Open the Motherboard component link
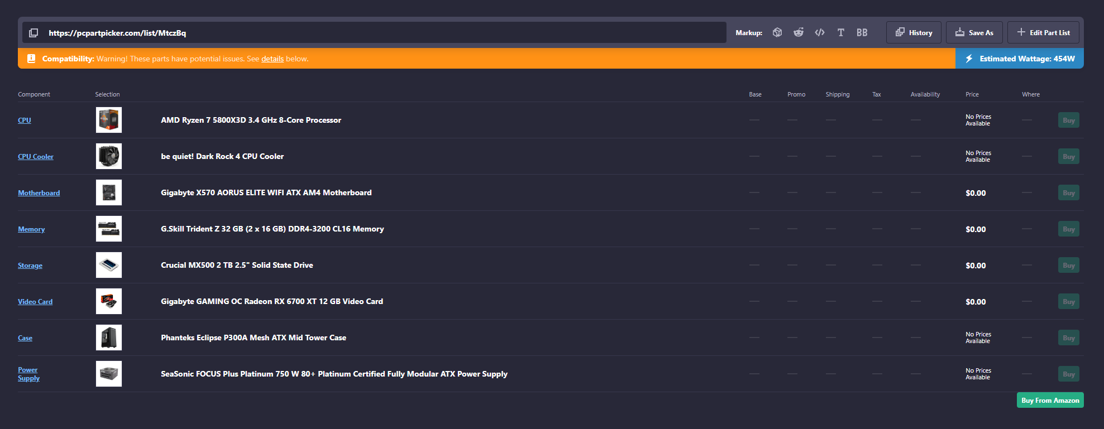 [x=39, y=193]
